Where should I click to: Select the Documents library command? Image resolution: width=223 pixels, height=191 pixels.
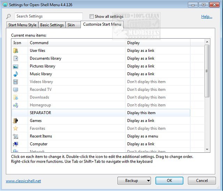(46, 58)
